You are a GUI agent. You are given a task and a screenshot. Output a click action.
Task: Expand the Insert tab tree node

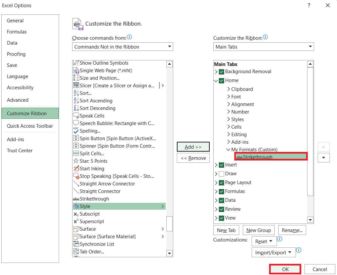point(216,165)
